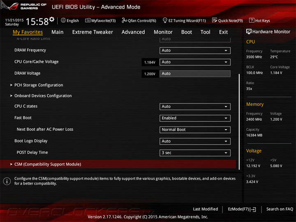Switch to Extreme Tweaker tab
The width and height of the screenshot is (296, 222).
[x=92, y=32]
